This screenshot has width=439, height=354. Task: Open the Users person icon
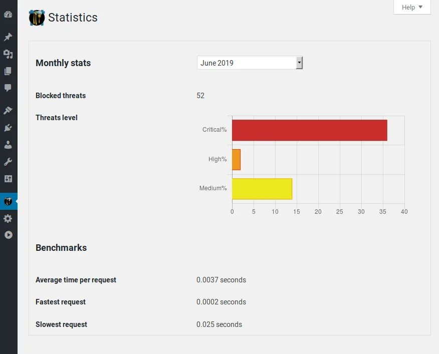(8, 145)
